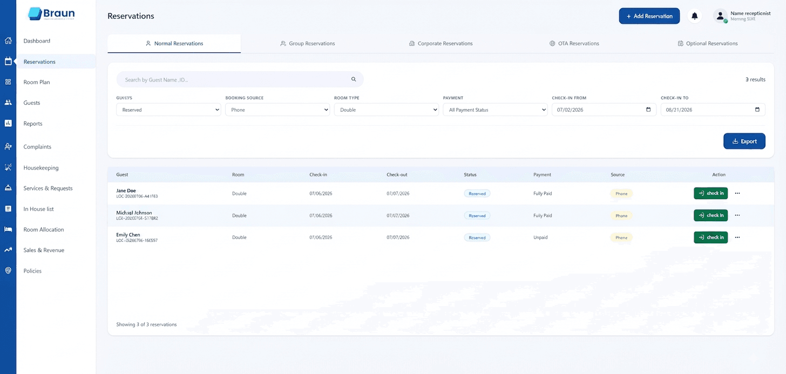Open Guests menu item
The height and width of the screenshot is (374, 786).
click(x=32, y=103)
